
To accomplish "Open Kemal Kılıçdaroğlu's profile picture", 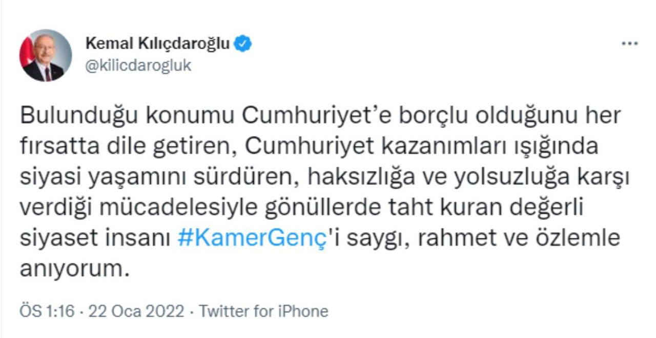I will tap(45, 55).
